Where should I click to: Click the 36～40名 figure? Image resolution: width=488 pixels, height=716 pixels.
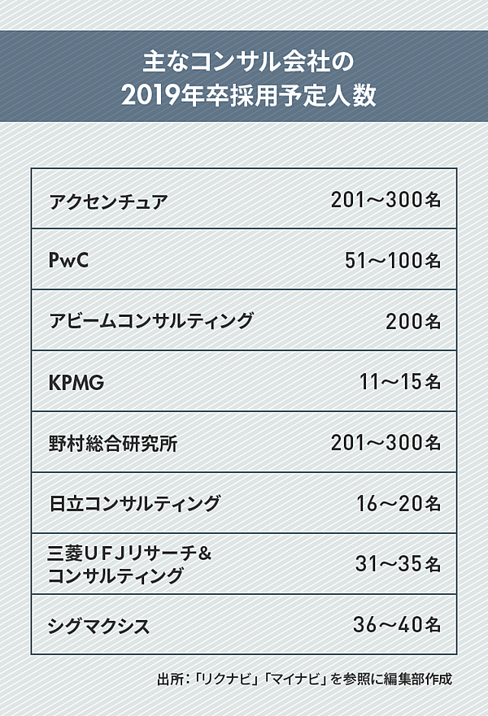[x=398, y=626]
